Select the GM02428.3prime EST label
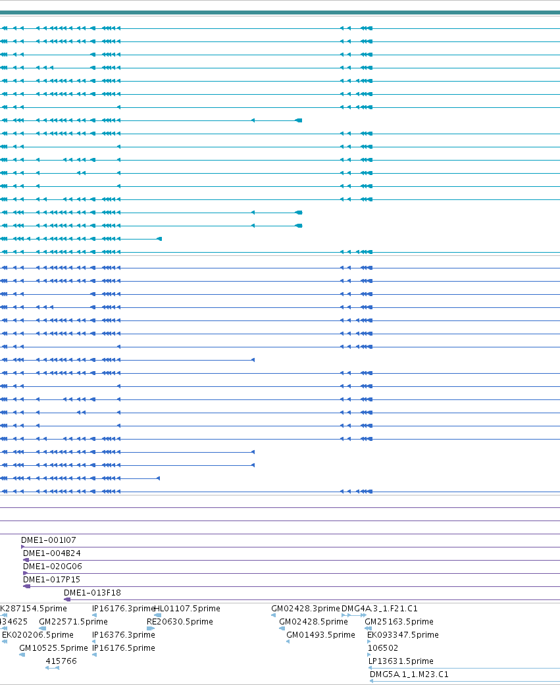This screenshot has height=685, width=560. coord(305,608)
